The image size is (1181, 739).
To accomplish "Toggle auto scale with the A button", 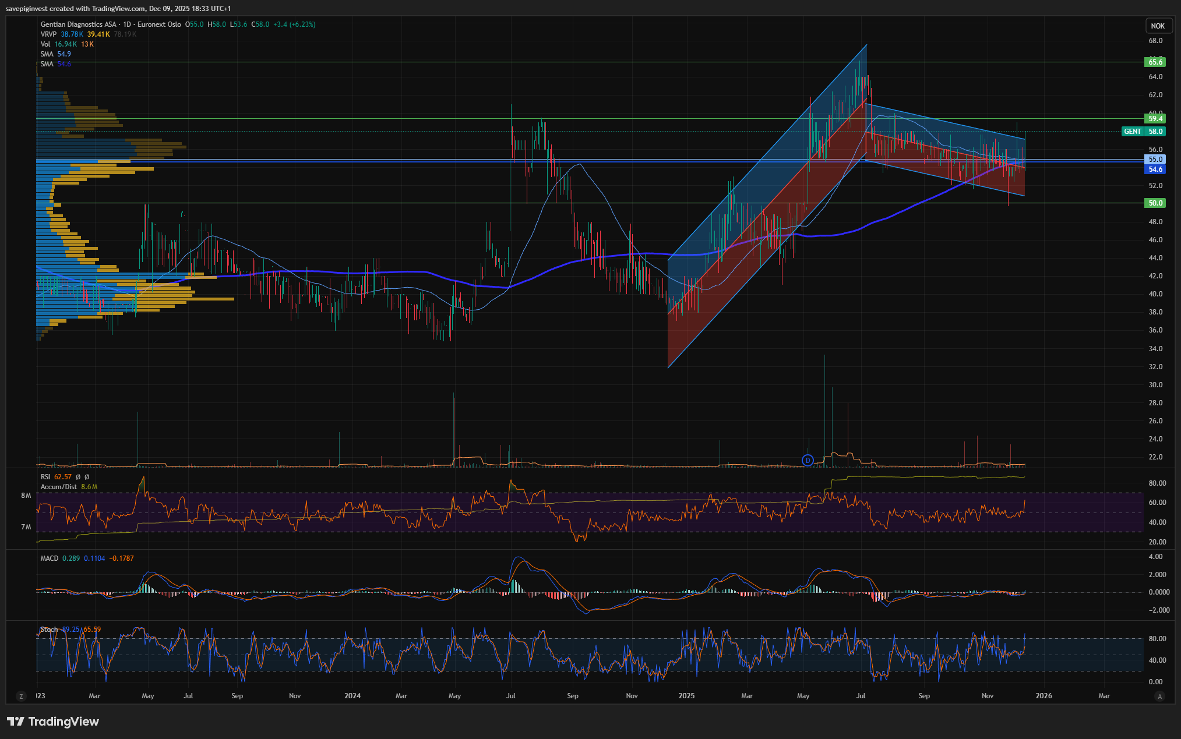I will click(x=1159, y=696).
